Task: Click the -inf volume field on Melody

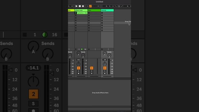Action: (105, 60)
